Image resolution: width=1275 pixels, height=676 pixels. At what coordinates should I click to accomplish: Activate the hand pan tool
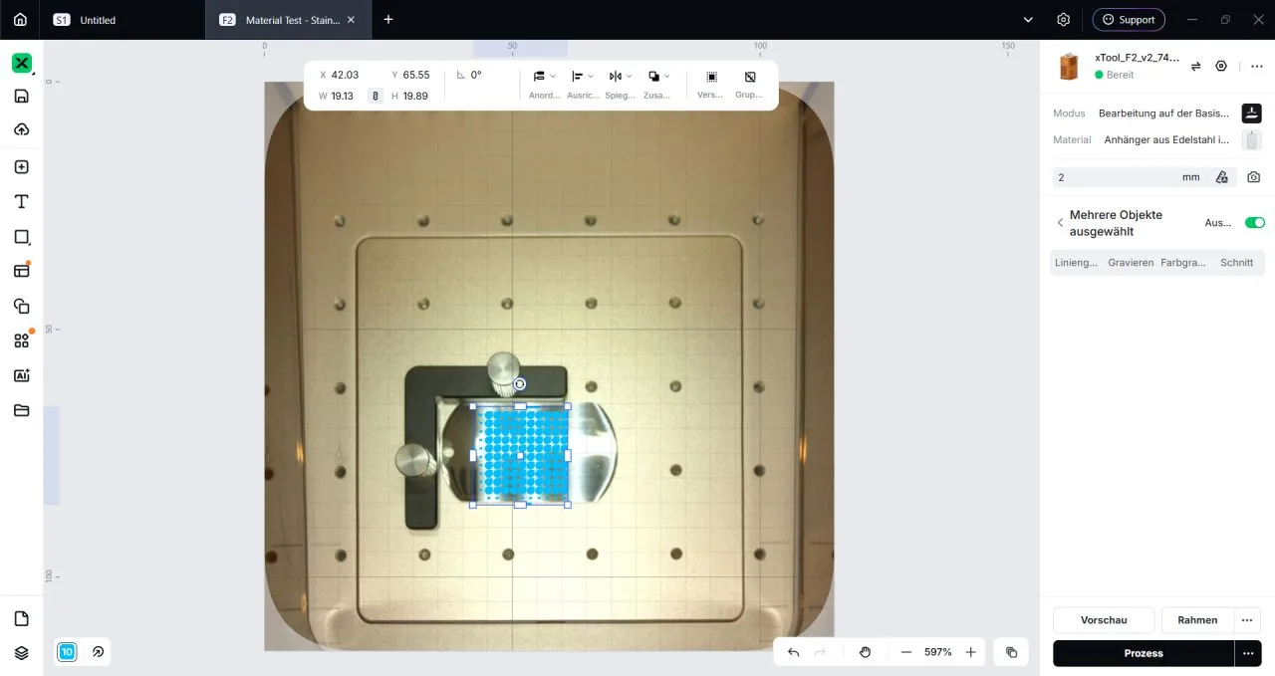pos(865,652)
